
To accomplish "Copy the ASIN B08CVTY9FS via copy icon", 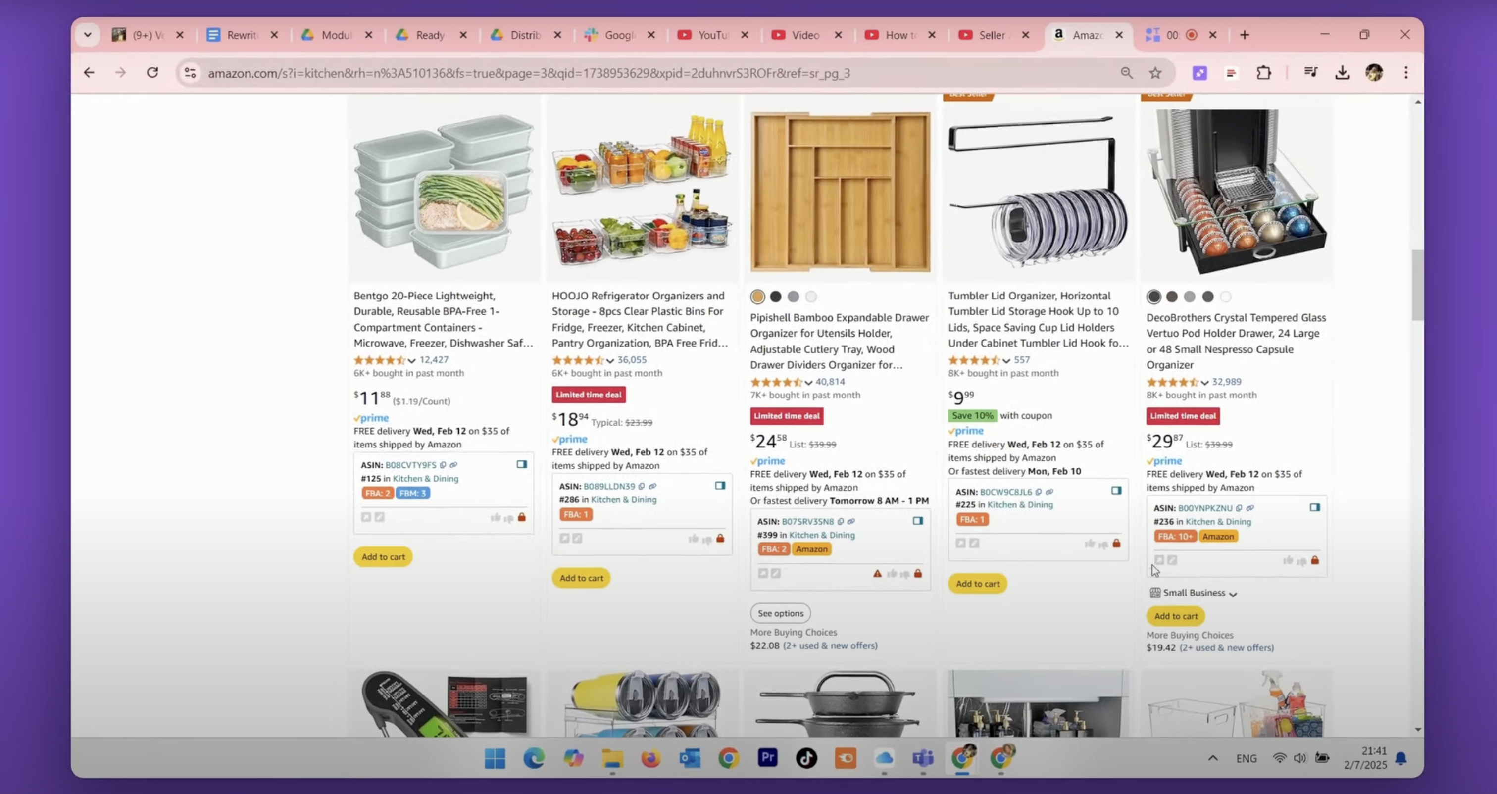I will (443, 465).
